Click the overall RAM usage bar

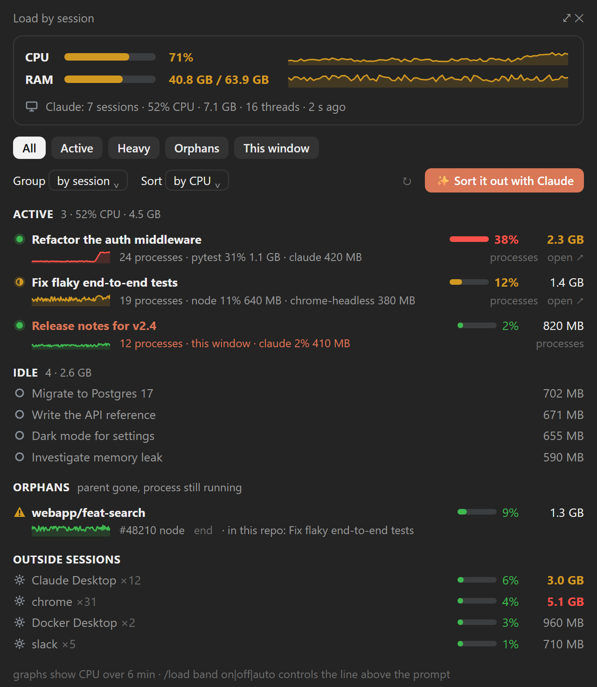(x=110, y=79)
